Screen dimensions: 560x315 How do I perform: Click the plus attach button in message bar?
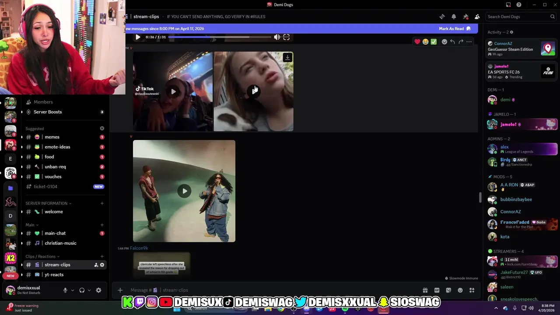tap(120, 290)
